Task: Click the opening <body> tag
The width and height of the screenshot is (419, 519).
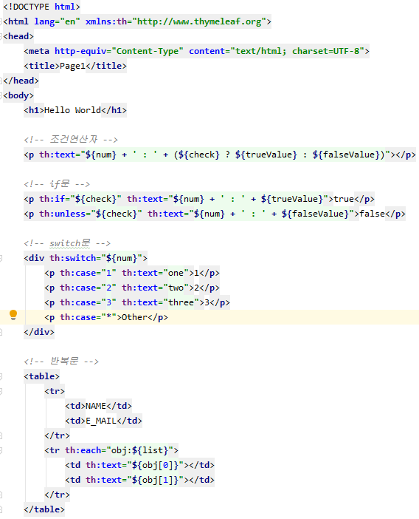Action: coord(18,95)
